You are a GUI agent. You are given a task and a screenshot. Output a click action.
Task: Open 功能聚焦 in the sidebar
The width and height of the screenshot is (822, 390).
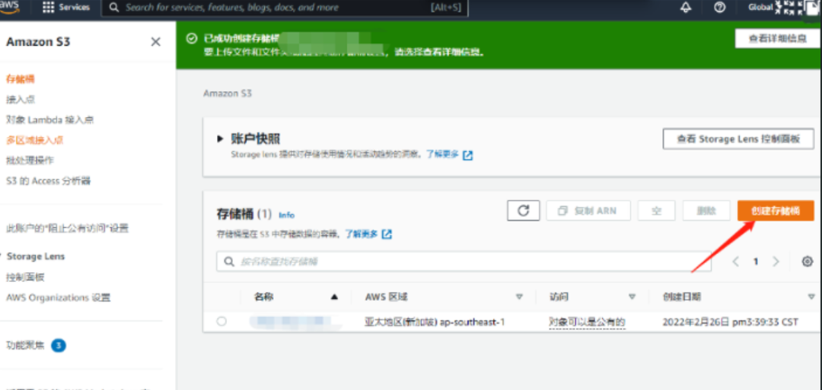(x=25, y=345)
